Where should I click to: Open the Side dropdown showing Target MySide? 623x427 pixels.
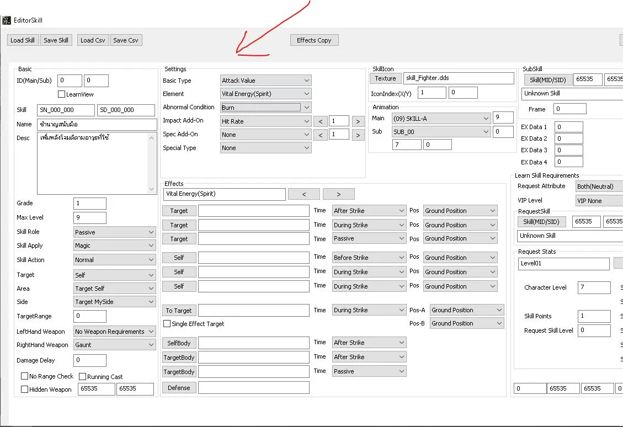(x=114, y=302)
